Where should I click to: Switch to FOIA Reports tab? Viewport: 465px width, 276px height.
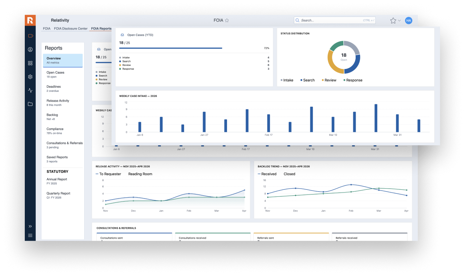101,29
